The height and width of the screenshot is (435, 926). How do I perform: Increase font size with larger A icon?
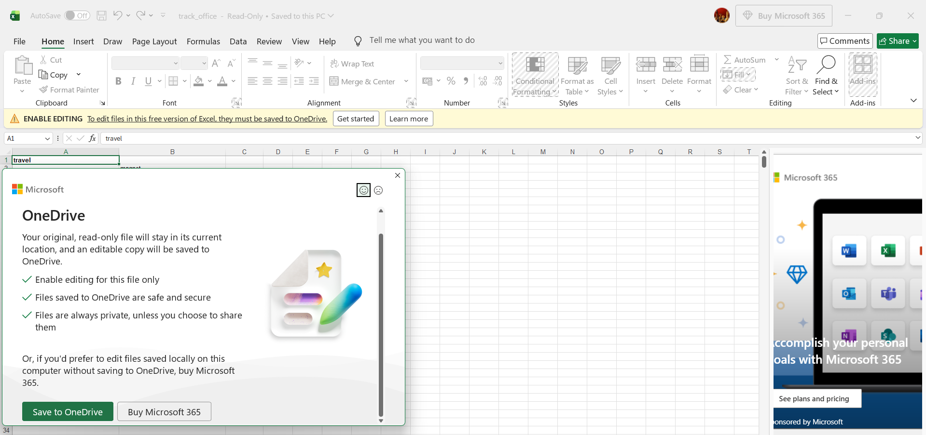pos(216,63)
